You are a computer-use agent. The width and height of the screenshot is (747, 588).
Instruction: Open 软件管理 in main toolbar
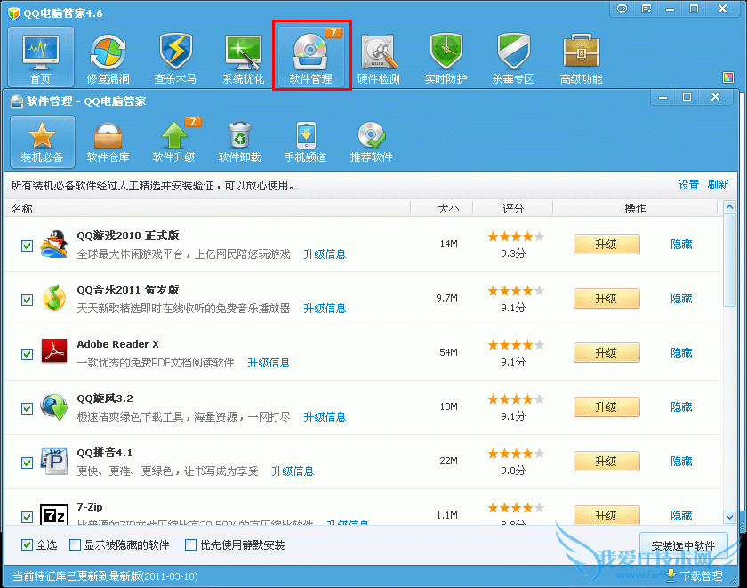click(311, 55)
